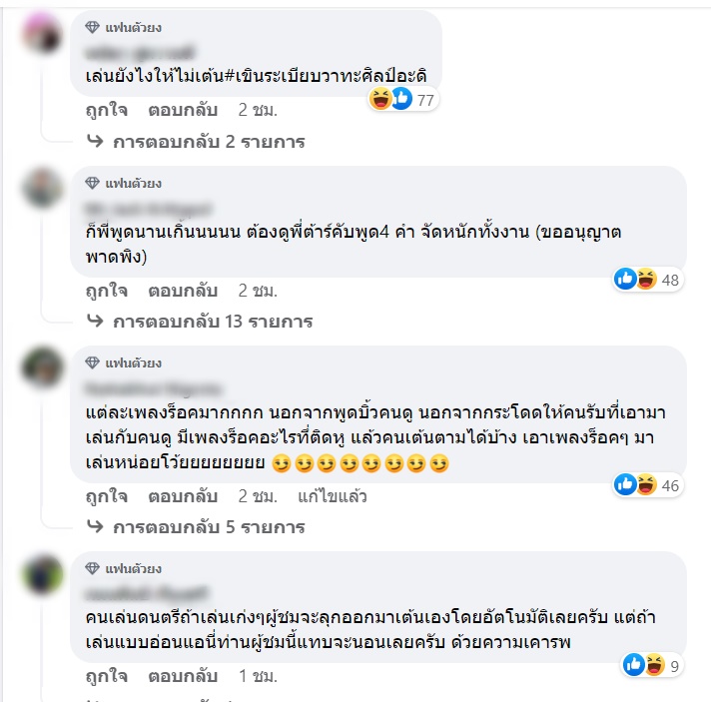Click the laughing reaction emoji on the 77-reaction comment
Screen dimensions: 711x702
point(380,99)
